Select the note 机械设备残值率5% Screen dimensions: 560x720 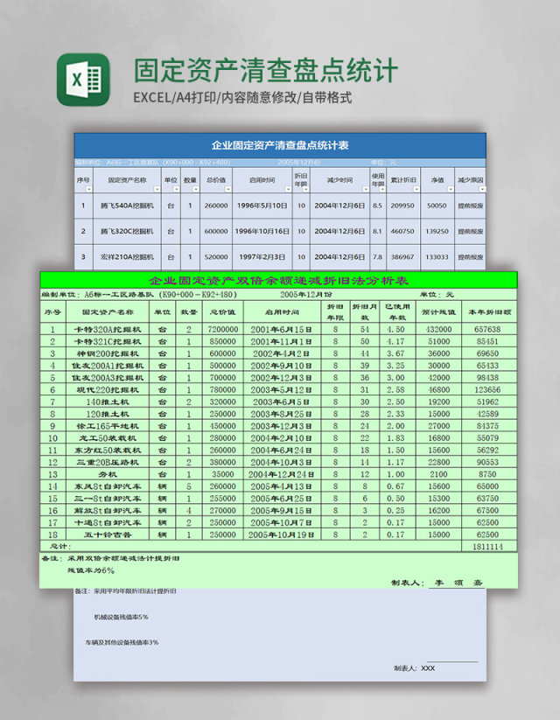pyautogui.click(x=122, y=617)
